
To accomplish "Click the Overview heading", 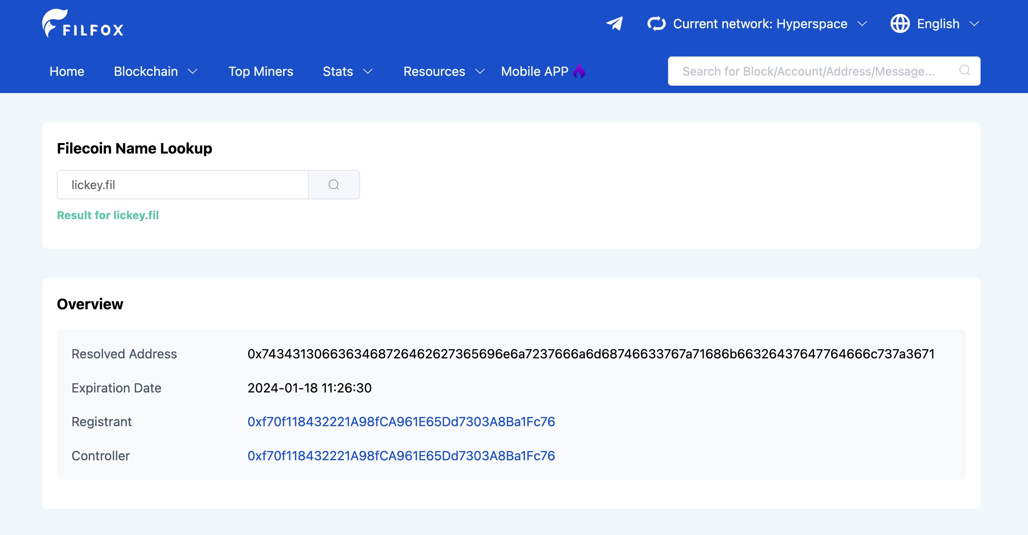I will click(x=90, y=304).
